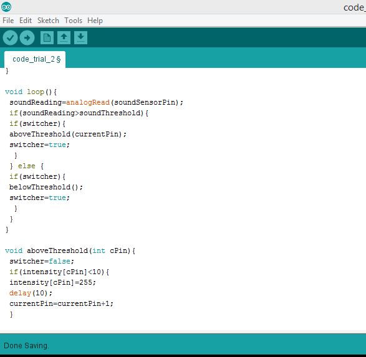Screen dimensions: 366x357
Task: Open the Tools menu
Action: coord(74,21)
